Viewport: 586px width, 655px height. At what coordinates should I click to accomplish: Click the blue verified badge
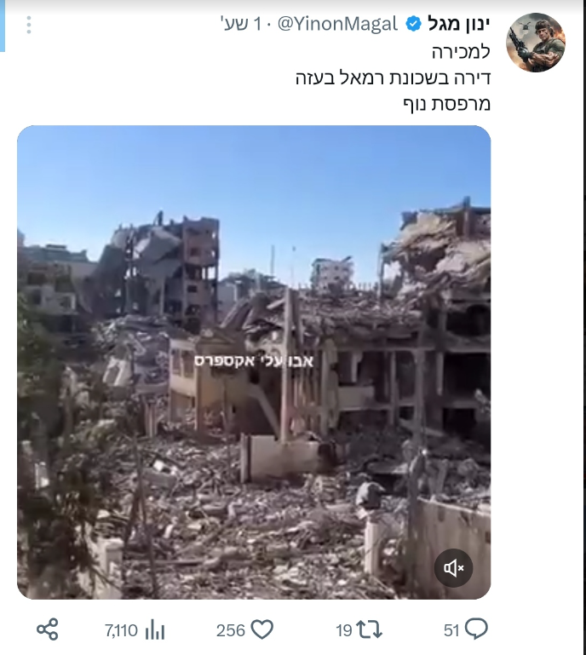click(x=413, y=24)
